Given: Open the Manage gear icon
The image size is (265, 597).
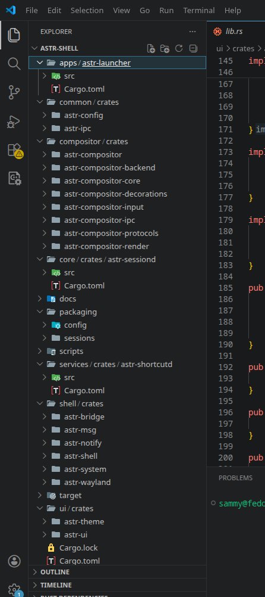Looking at the screenshot, I should (14, 589).
